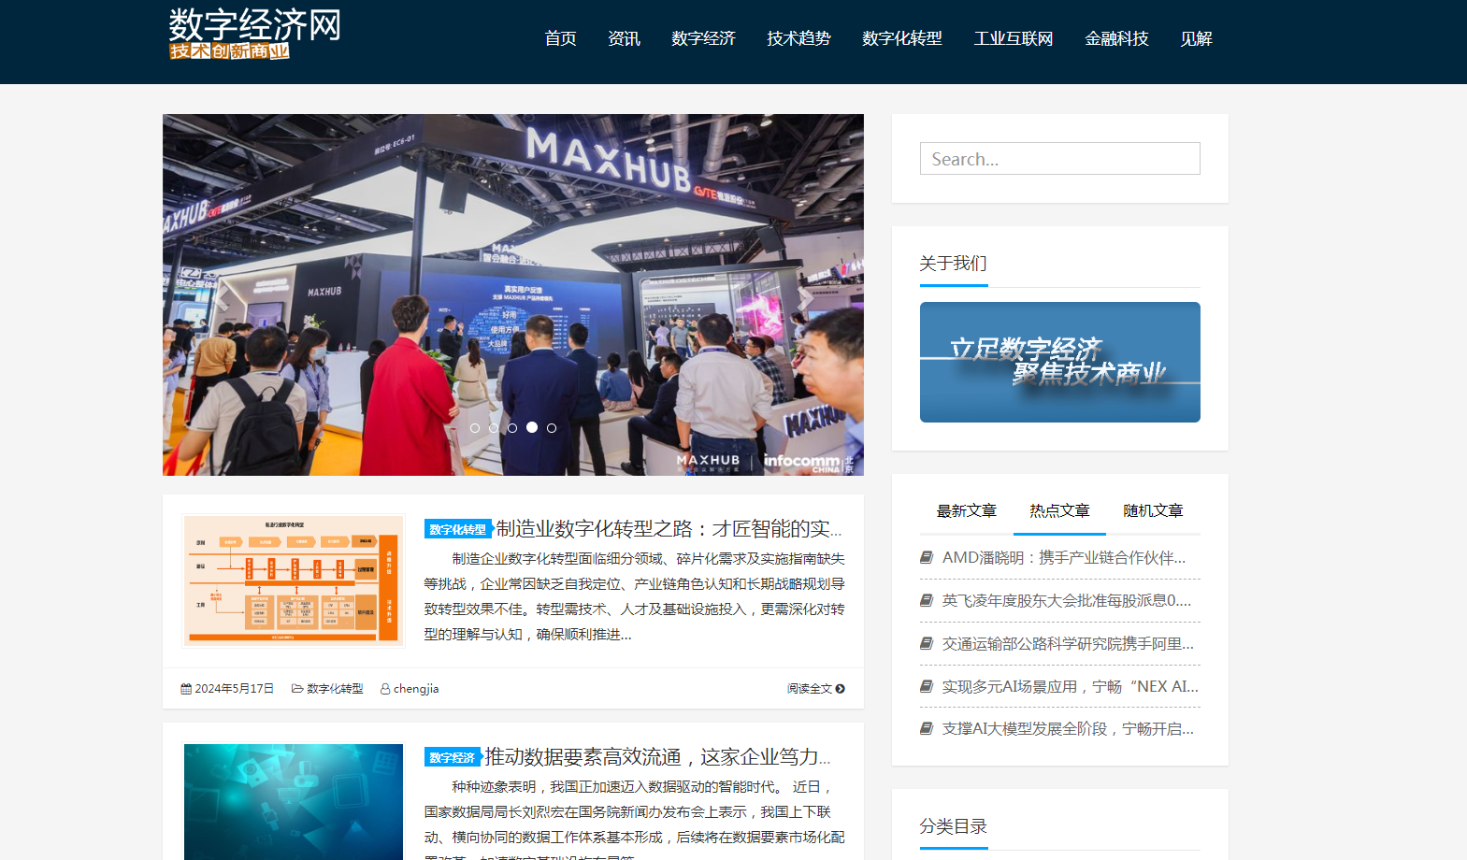Open the 资讯 menu item
The width and height of the screenshot is (1467, 860).
[624, 38]
